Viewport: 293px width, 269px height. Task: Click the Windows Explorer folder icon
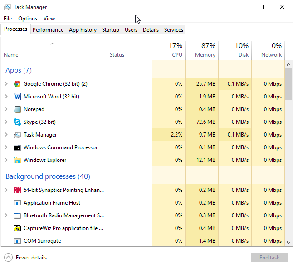tap(17, 160)
